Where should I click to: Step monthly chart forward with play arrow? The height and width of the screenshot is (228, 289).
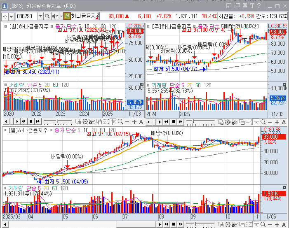(17, 121)
